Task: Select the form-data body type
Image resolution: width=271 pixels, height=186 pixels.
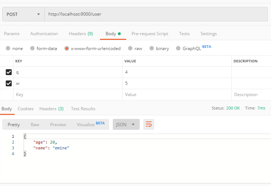Action: click(x=44, y=48)
